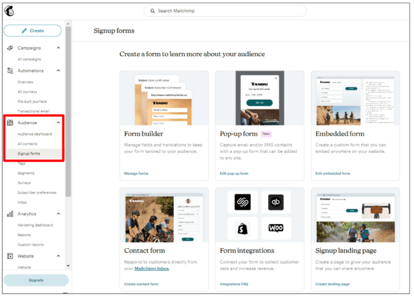Click the search magnifier icon
This screenshot has height=299, width=414.
click(152, 11)
